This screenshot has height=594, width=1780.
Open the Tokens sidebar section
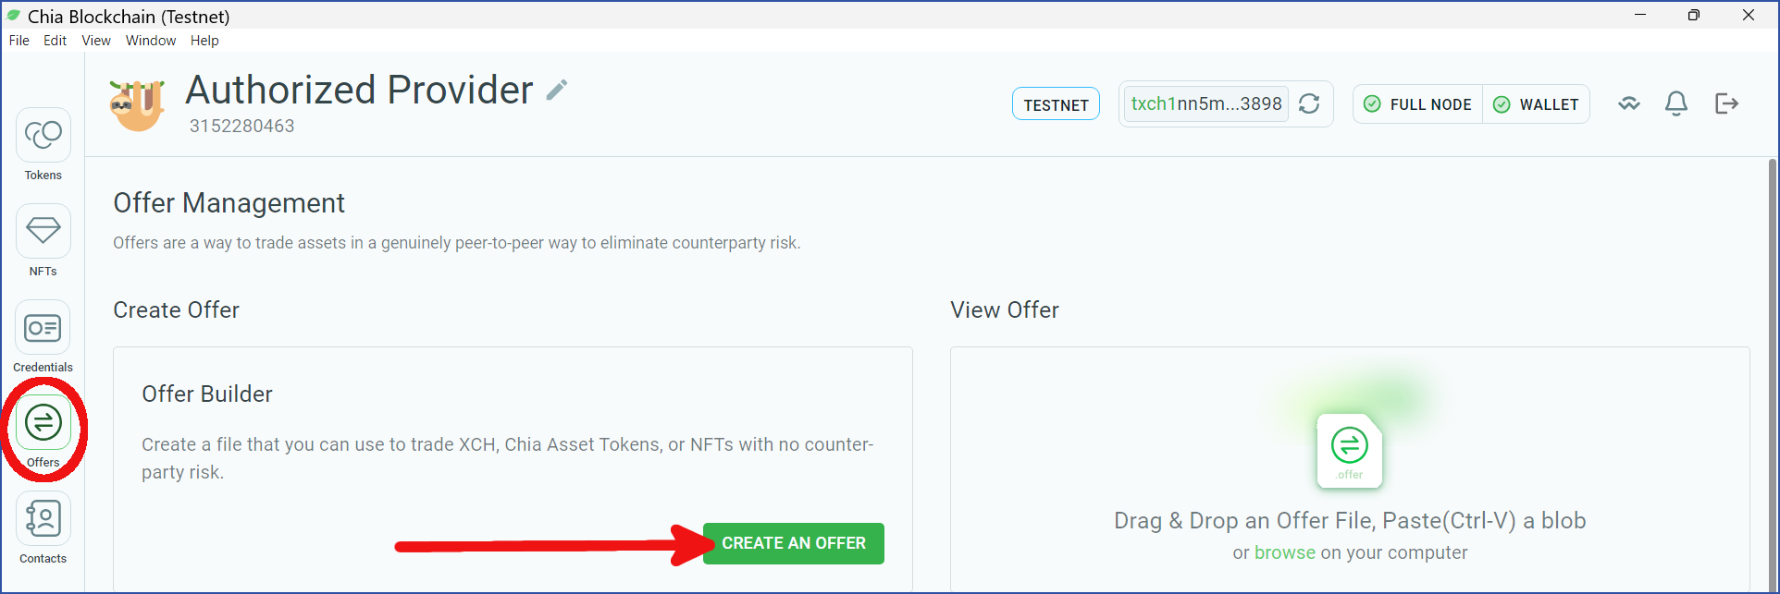[x=43, y=145]
